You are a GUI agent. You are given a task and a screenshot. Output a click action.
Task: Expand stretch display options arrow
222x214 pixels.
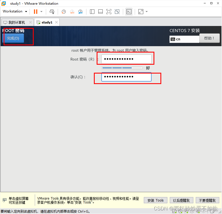[x=147, y=12]
